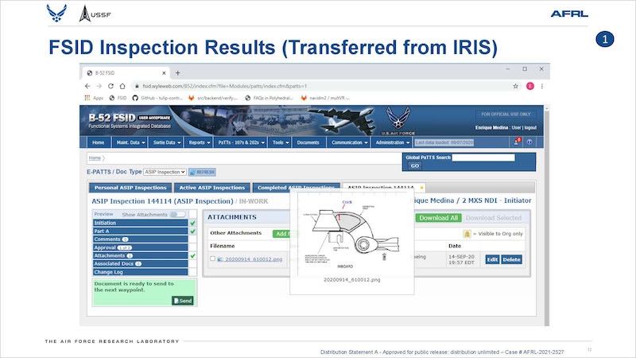Click the Global PaTTS Search field
The width and height of the screenshot is (636, 358).
coord(483,158)
